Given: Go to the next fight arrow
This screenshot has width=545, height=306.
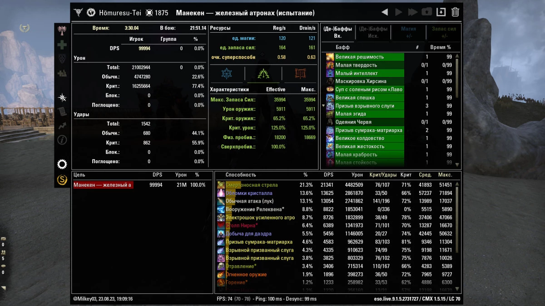Looking at the screenshot, I should pyautogui.click(x=399, y=12).
